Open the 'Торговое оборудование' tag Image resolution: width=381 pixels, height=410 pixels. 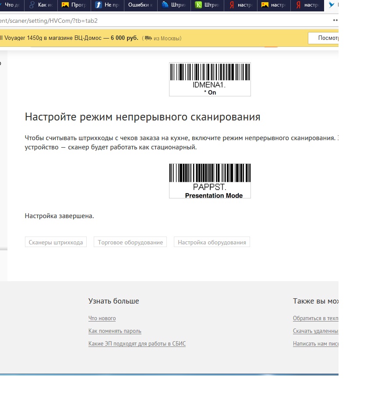[x=130, y=242]
